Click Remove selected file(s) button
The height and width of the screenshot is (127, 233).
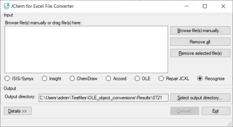click(x=200, y=53)
